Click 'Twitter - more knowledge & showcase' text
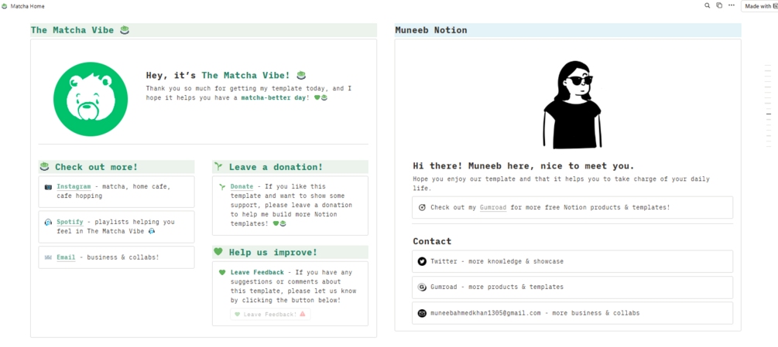778x347 pixels. 497,261
